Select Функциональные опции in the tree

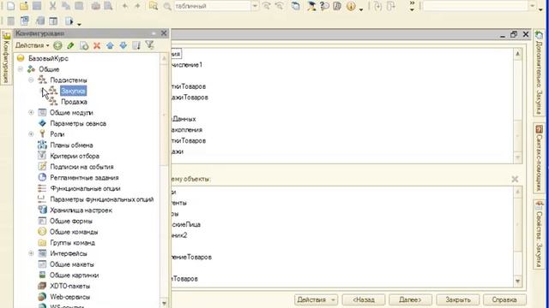coord(85,188)
